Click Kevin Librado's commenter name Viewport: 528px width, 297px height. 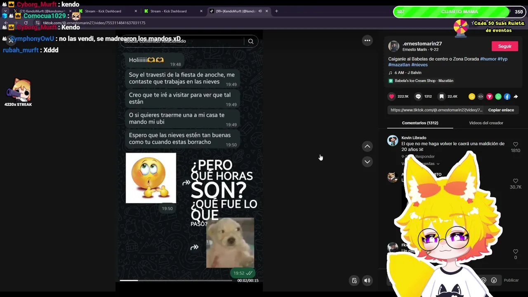(414, 138)
